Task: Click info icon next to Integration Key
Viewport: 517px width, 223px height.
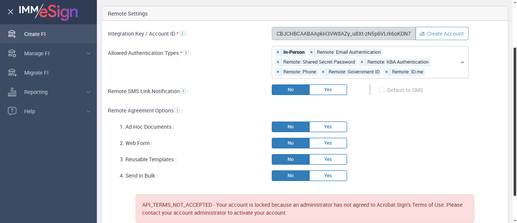Action: tap(182, 33)
